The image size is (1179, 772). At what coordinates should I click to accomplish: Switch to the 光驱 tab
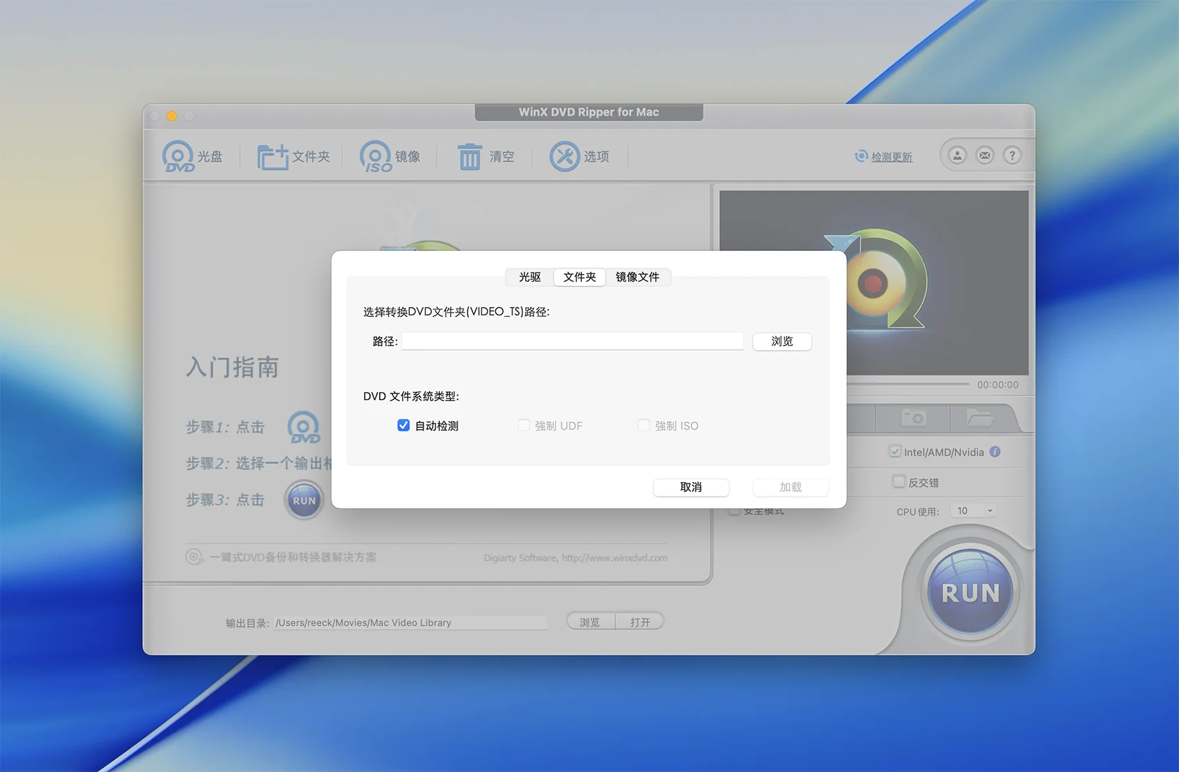(530, 277)
